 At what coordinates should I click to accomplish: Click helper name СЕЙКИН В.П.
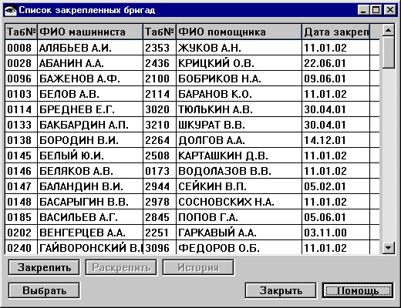[212, 186]
